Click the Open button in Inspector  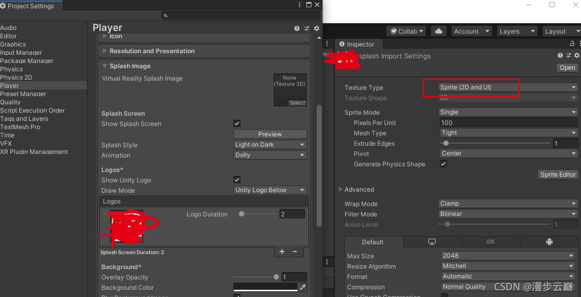point(568,68)
